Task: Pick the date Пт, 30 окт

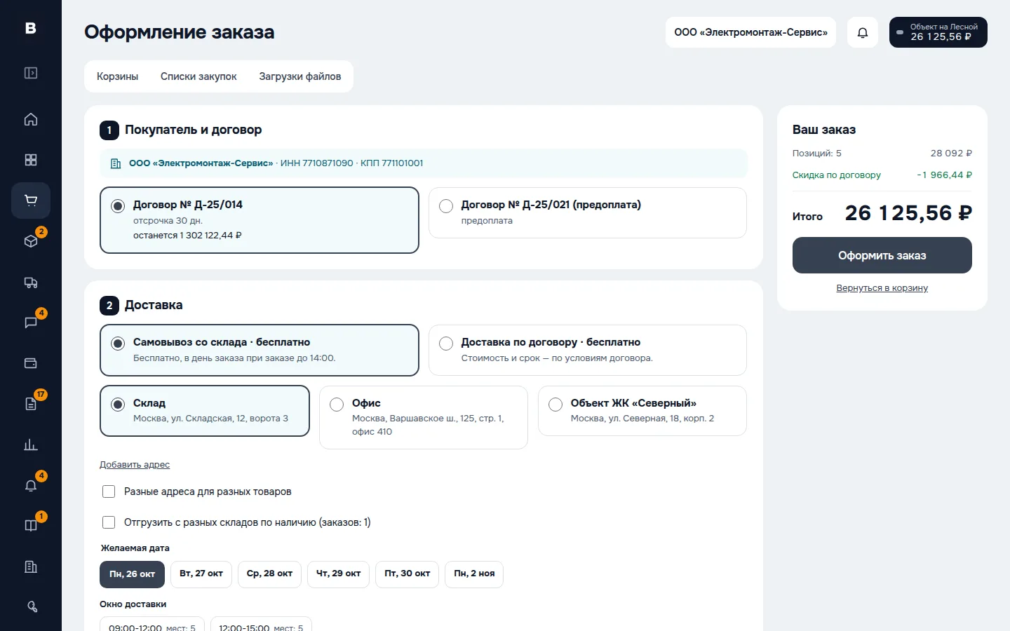Action: pyautogui.click(x=408, y=574)
